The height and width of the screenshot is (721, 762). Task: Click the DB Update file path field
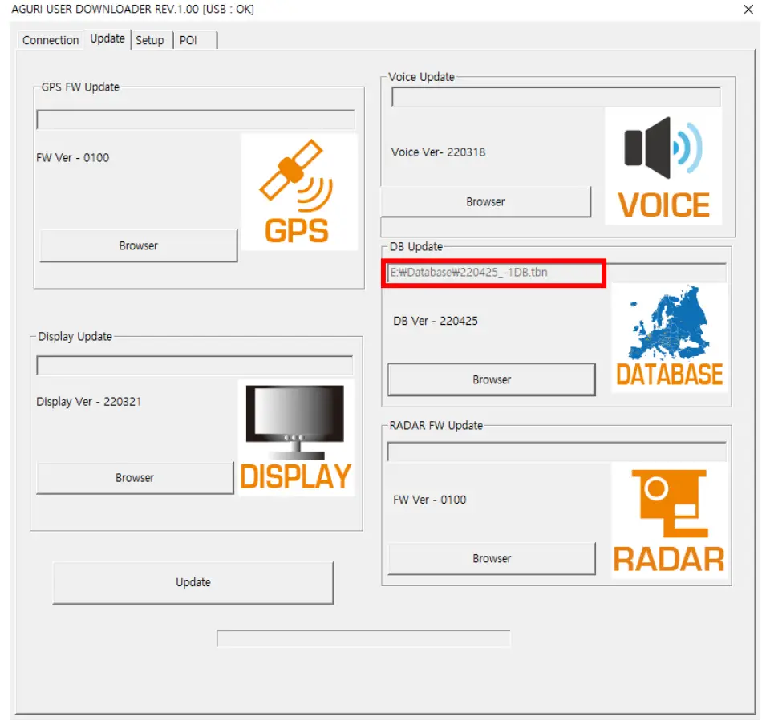[557, 273]
